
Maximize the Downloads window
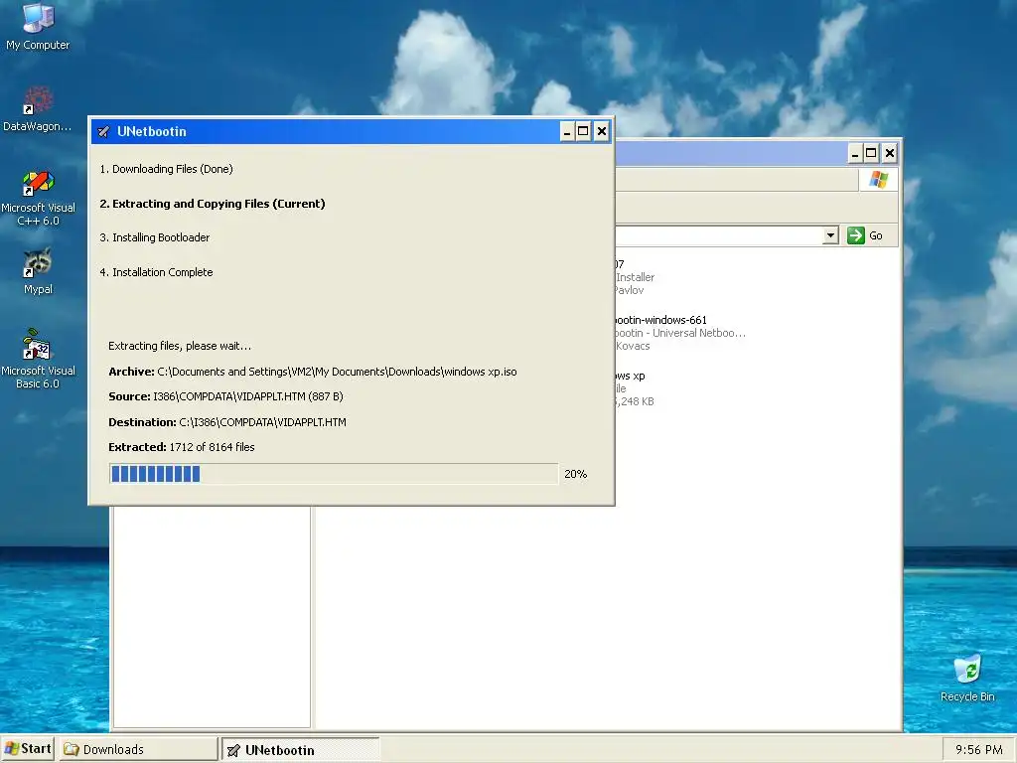coord(871,154)
